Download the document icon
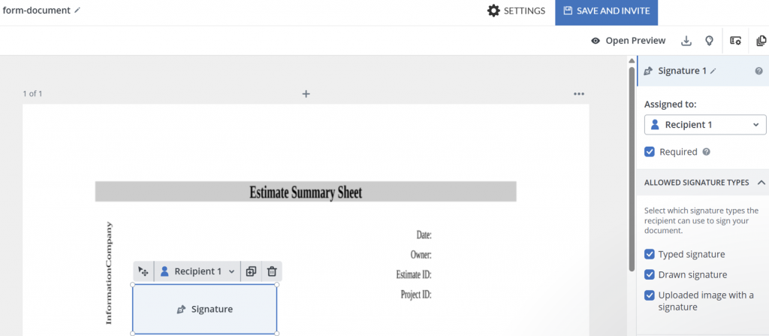This screenshot has width=769, height=336. [686, 41]
